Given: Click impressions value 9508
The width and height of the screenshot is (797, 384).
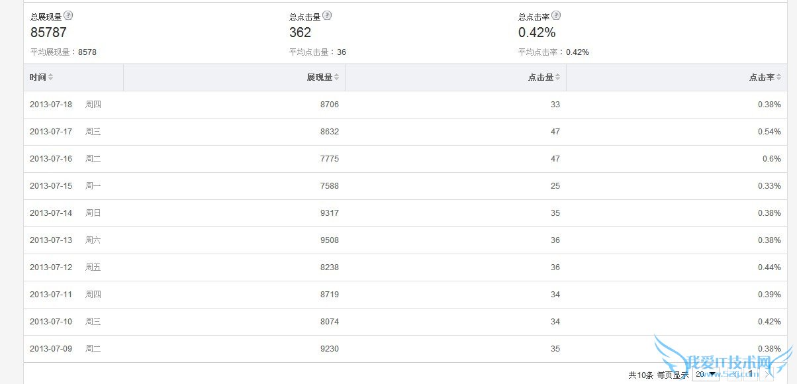Looking at the screenshot, I should (x=329, y=240).
